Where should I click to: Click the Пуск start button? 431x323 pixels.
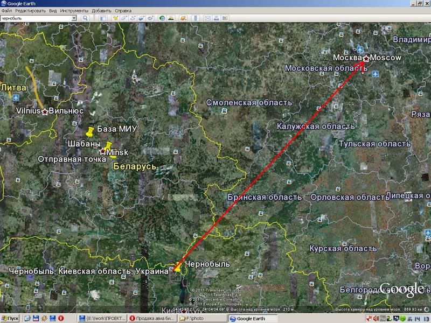(10, 319)
